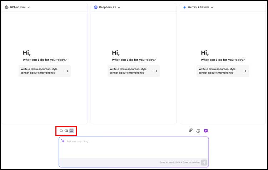Click the GPT-4o mini logo icon
Screen dimensions: 268x170
click(7, 7)
